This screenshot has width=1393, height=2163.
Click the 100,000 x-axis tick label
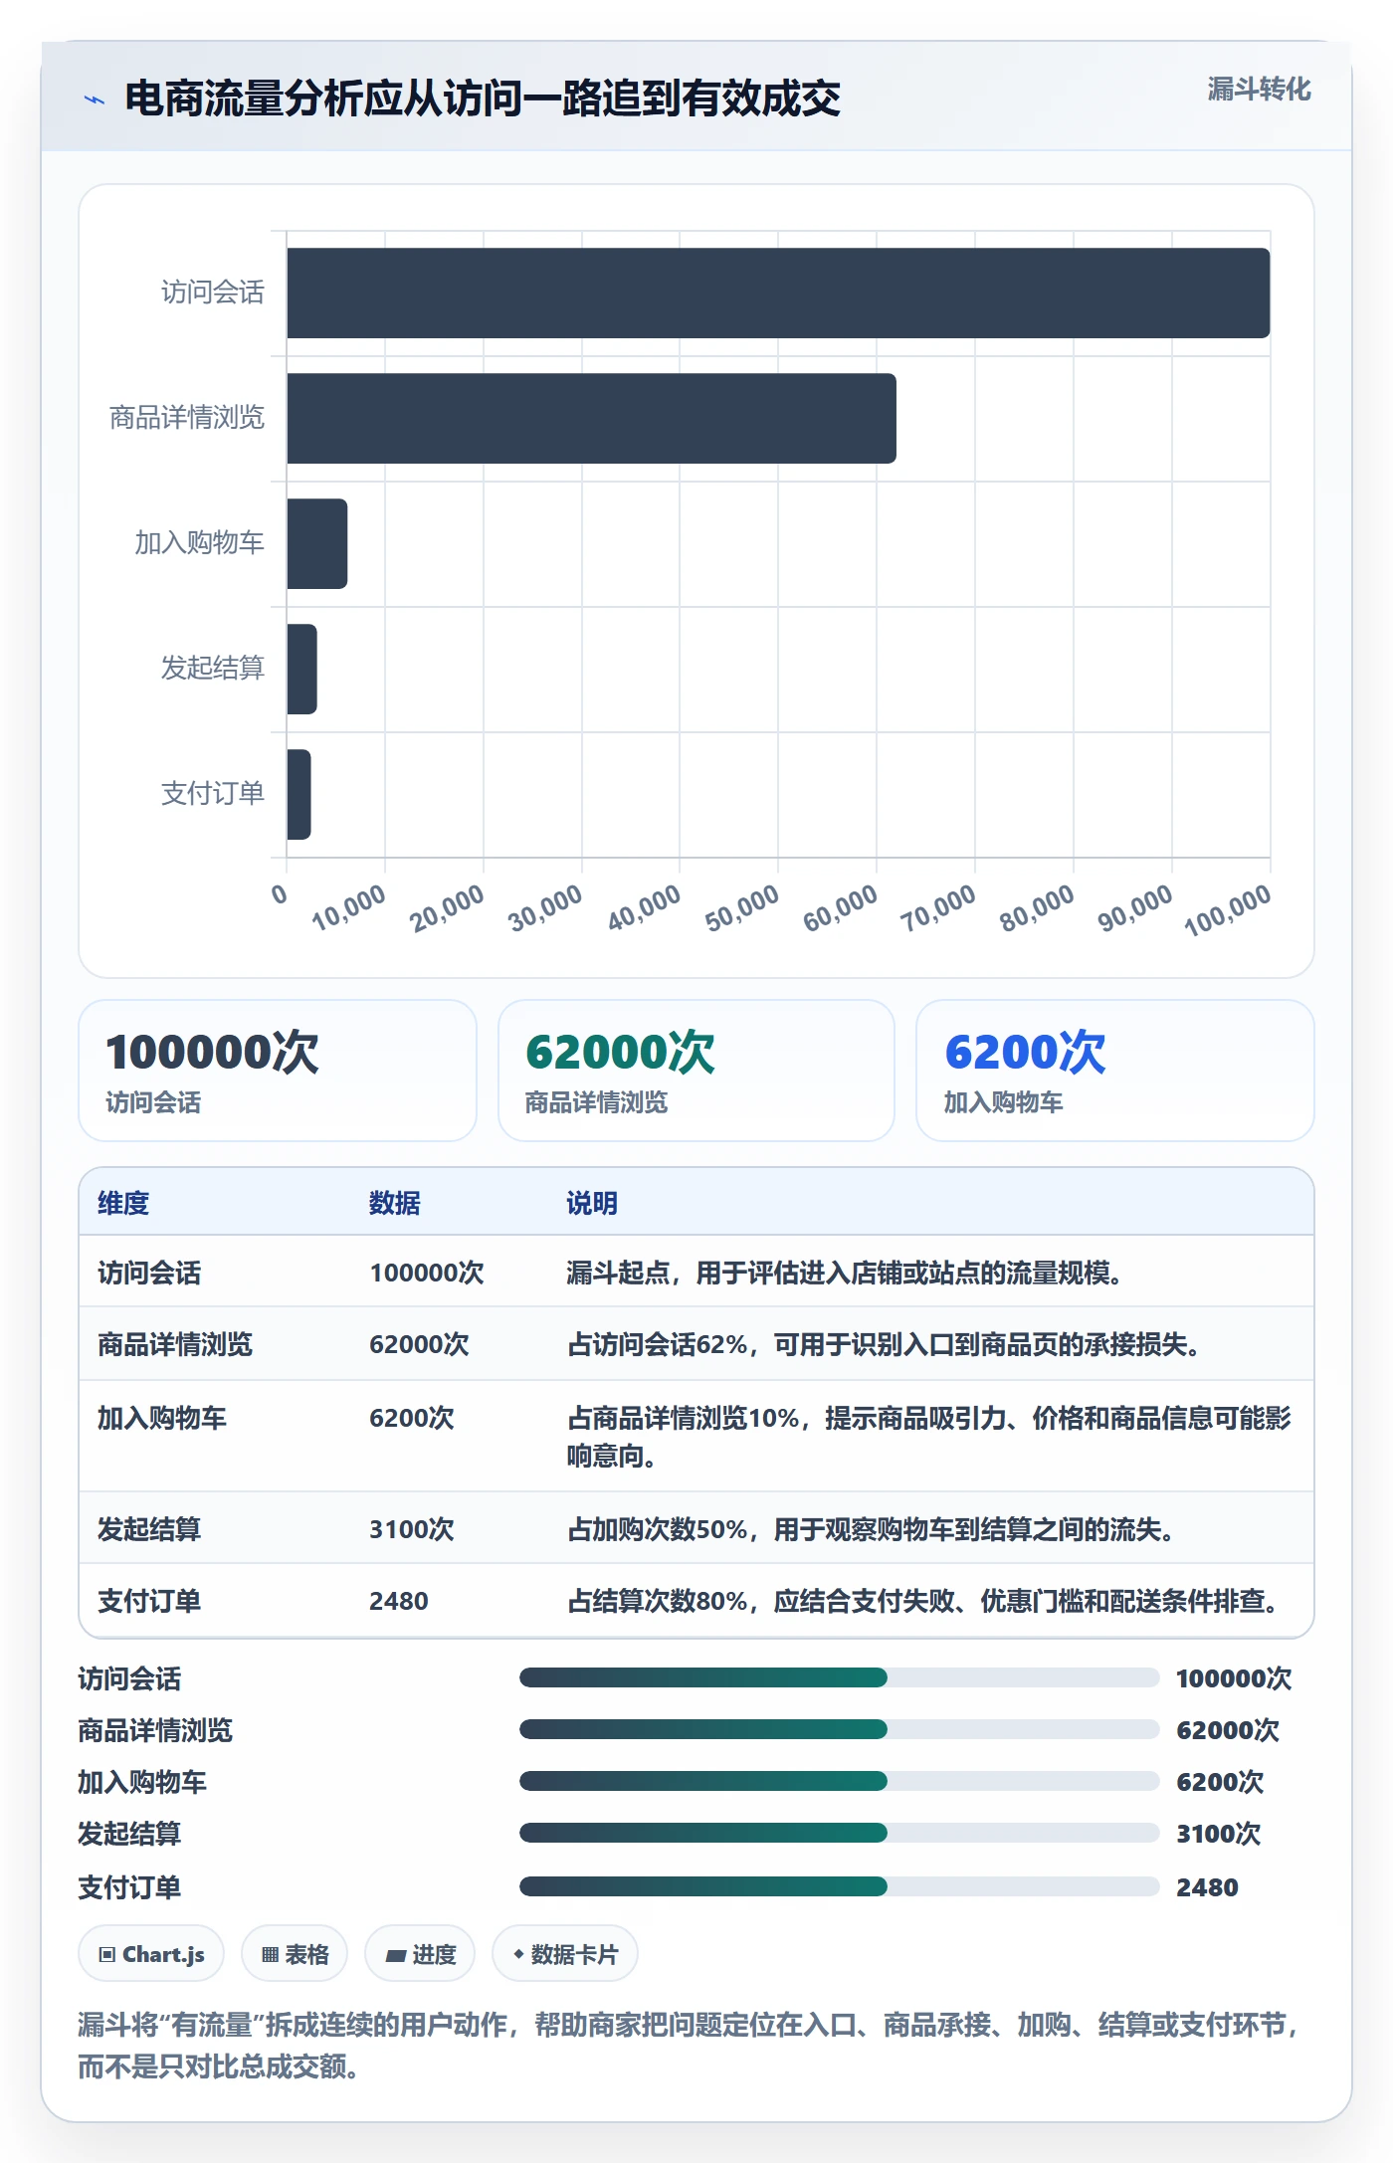click(x=1228, y=910)
